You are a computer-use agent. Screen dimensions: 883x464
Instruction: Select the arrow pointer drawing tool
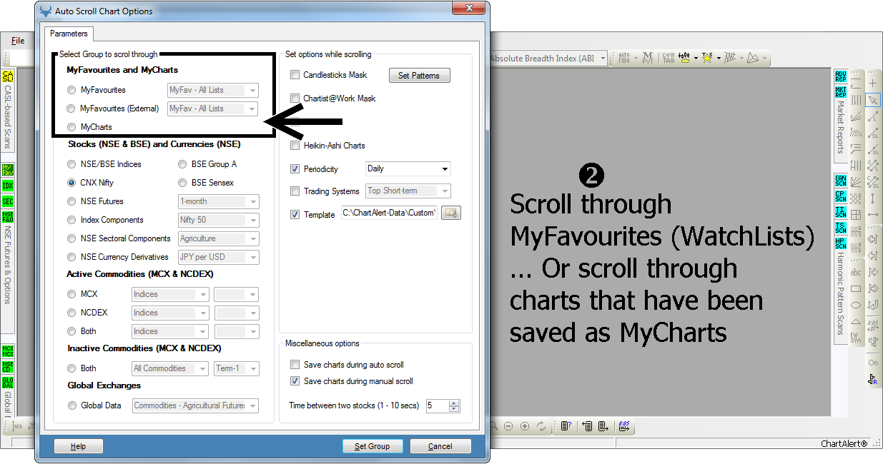pos(873,100)
